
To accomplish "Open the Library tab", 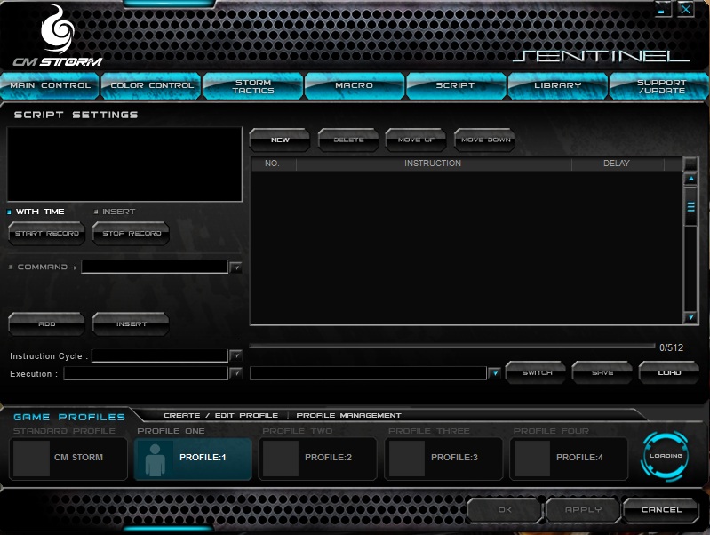I will tap(557, 85).
